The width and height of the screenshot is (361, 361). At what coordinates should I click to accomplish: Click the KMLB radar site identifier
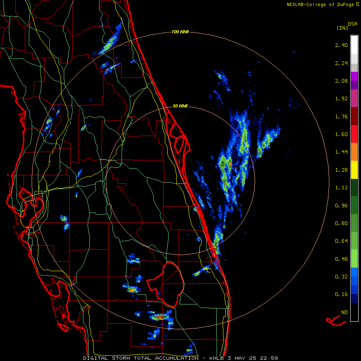pos(217,358)
